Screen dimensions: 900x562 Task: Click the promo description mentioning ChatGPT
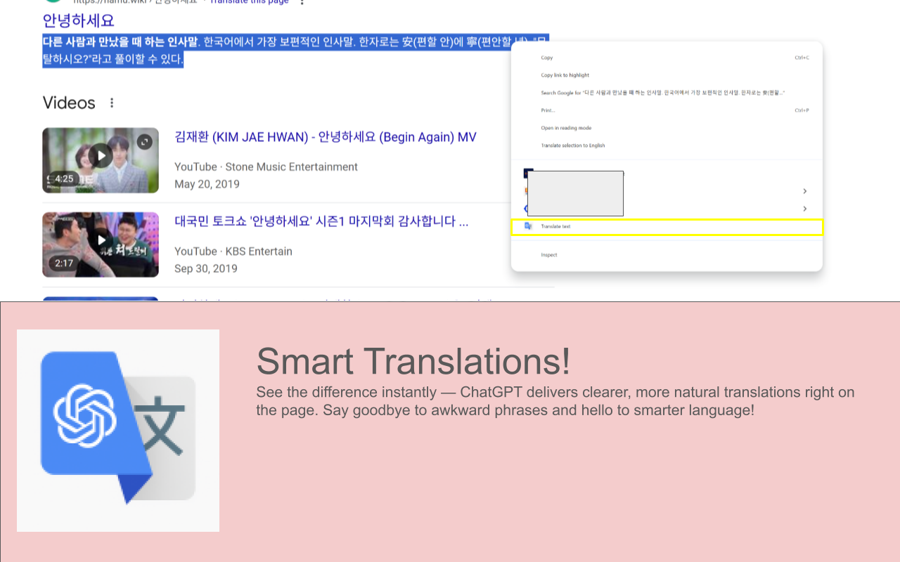point(555,401)
